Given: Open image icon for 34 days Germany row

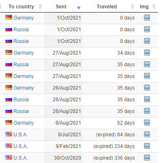Looking at the screenshot, I should coord(147,53).
